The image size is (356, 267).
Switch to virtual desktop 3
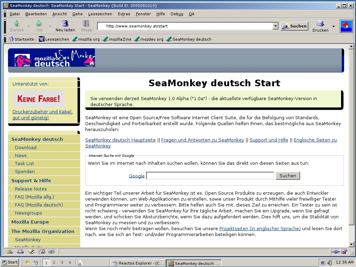(62, 263)
